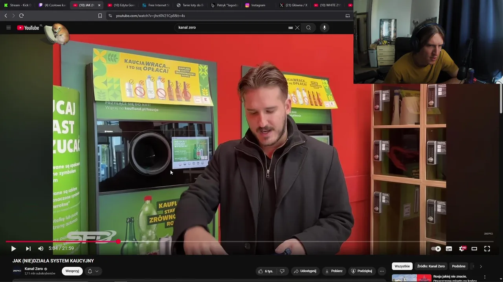Switch to Instagram tab
This screenshot has width=503, height=282.
[x=259, y=5]
